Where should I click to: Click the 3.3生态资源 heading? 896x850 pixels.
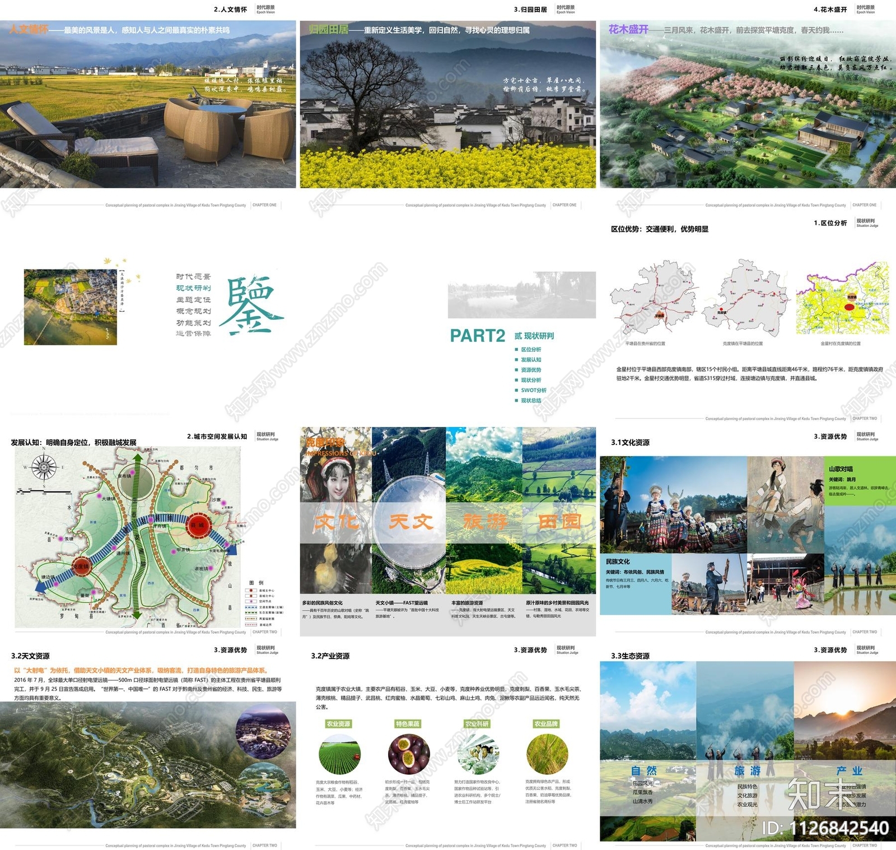[630, 656]
